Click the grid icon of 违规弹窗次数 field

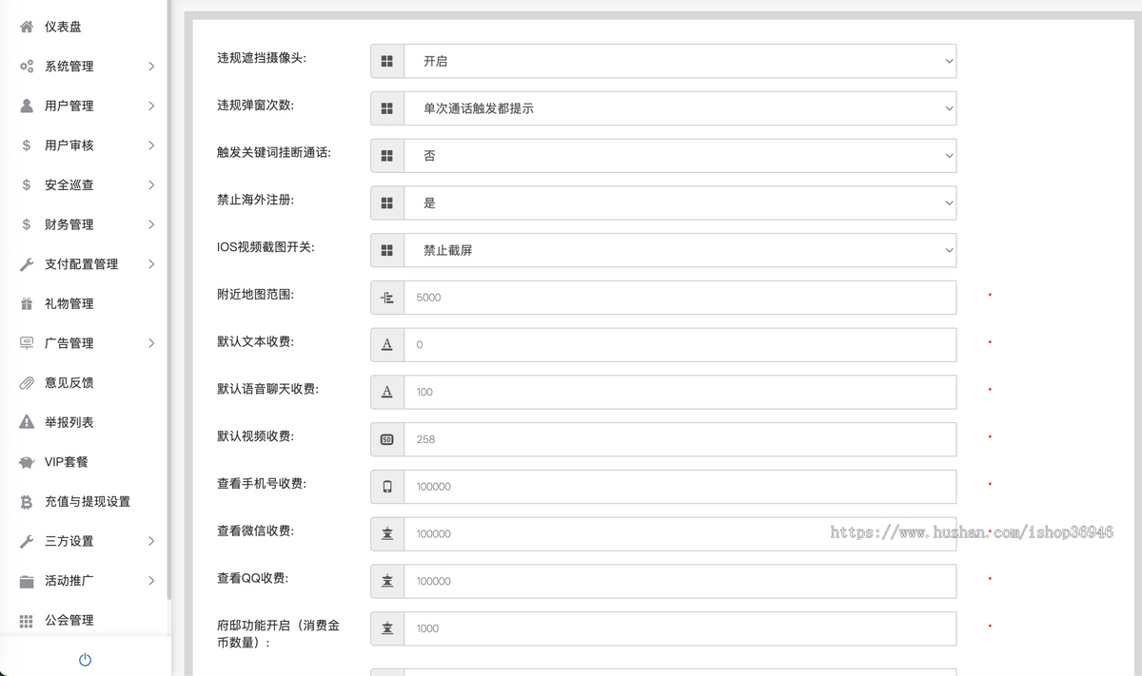pyautogui.click(x=387, y=108)
